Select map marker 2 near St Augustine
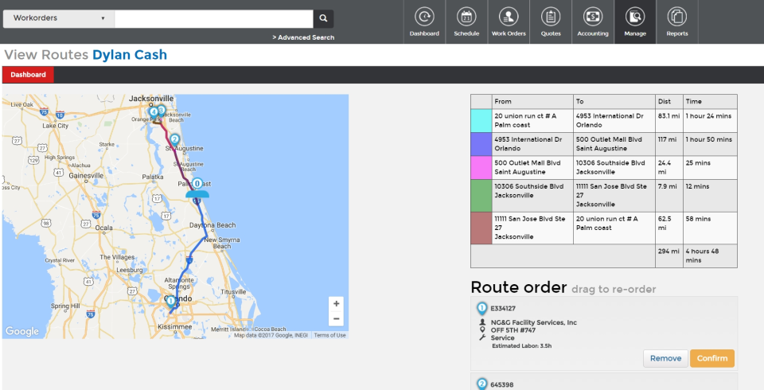764x390 pixels. pyautogui.click(x=174, y=140)
